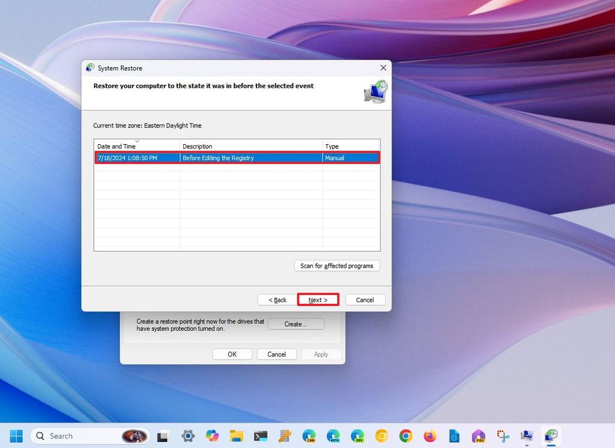Click Create to make a restore point
Screen dimensions: 615x448
[x=295, y=324]
